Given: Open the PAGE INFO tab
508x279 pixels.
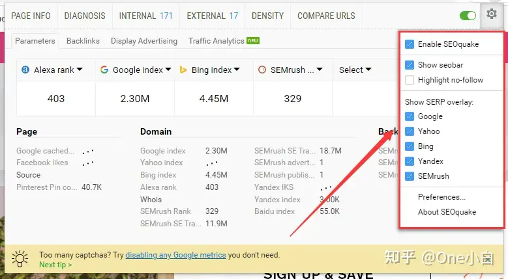Looking at the screenshot, I should (x=31, y=16).
